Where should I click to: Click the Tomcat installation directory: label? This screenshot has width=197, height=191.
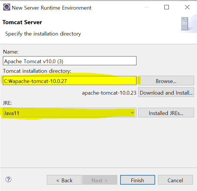click(x=37, y=71)
